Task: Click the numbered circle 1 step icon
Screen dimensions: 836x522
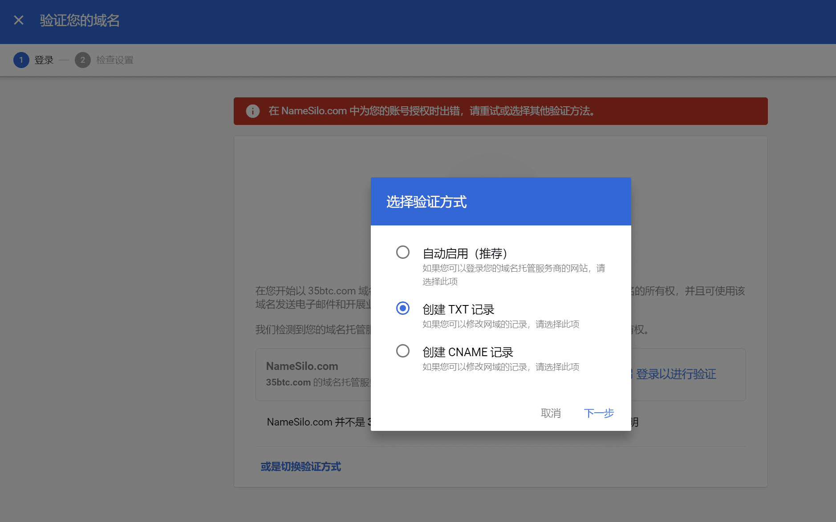Action: click(21, 60)
